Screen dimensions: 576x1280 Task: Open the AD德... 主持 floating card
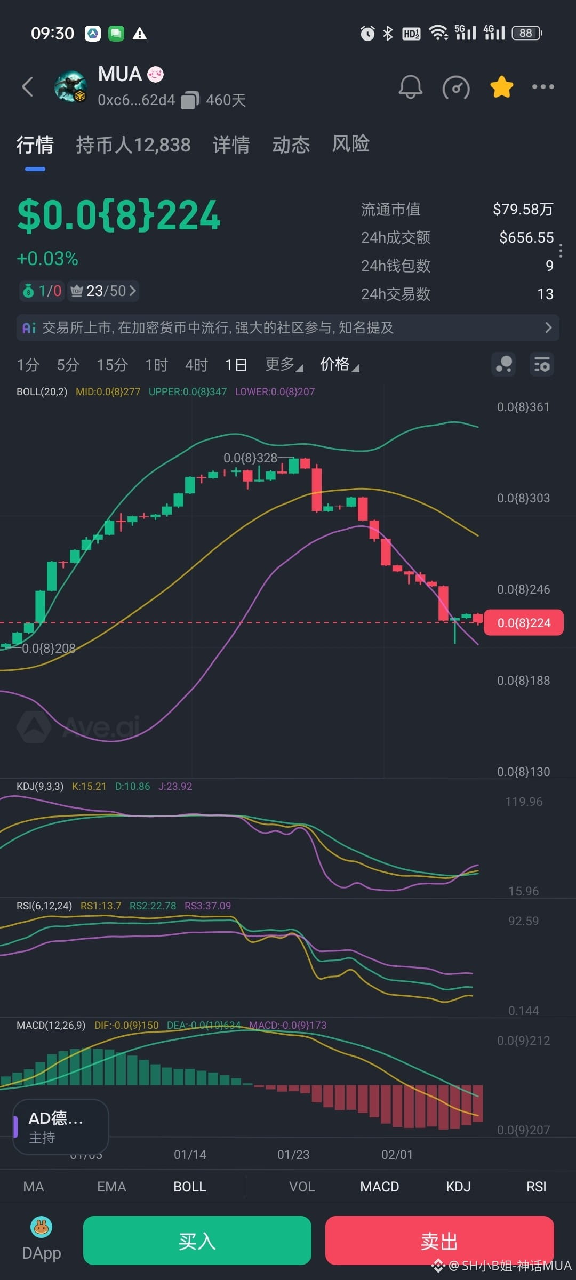click(x=61, y=1126)
